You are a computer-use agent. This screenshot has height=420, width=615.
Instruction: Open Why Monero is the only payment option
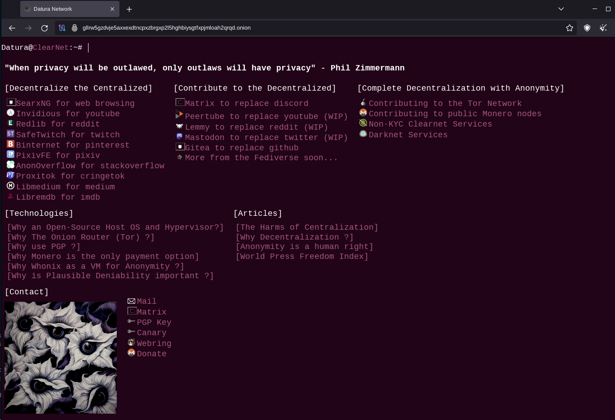[x=103, y=257]
